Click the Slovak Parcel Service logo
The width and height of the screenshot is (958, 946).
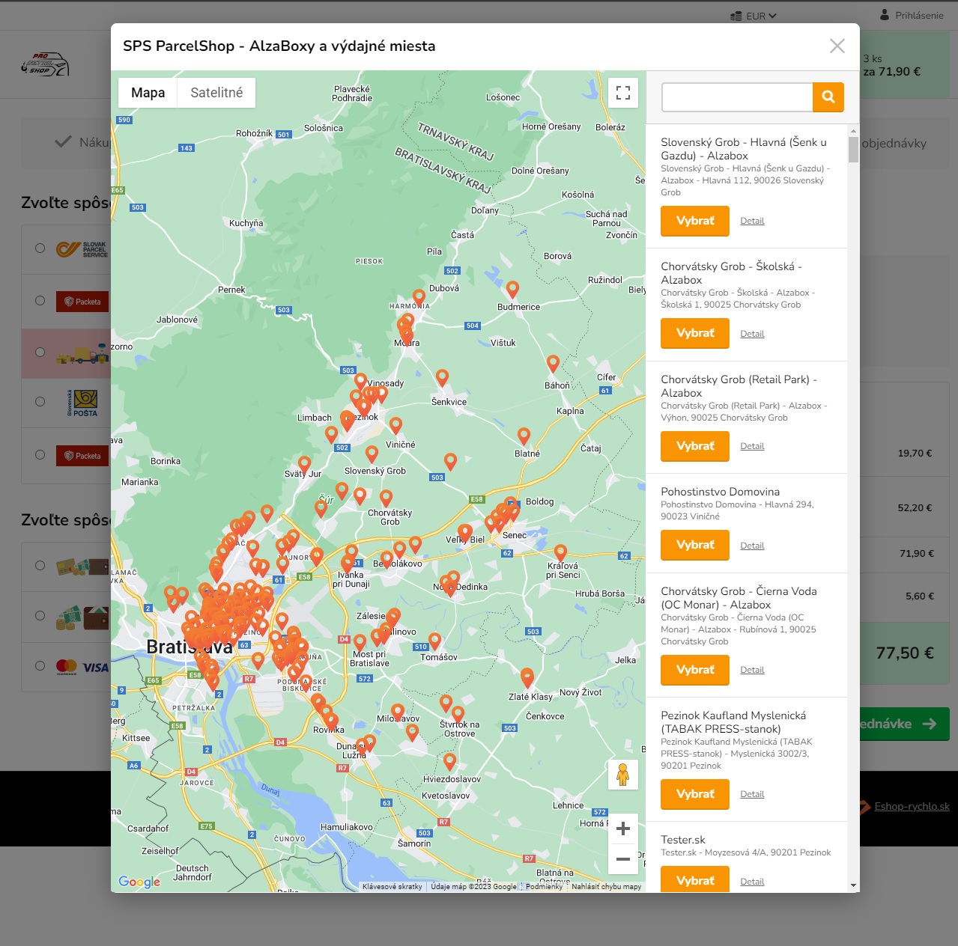pyautogui.click(x=82, y=249)
